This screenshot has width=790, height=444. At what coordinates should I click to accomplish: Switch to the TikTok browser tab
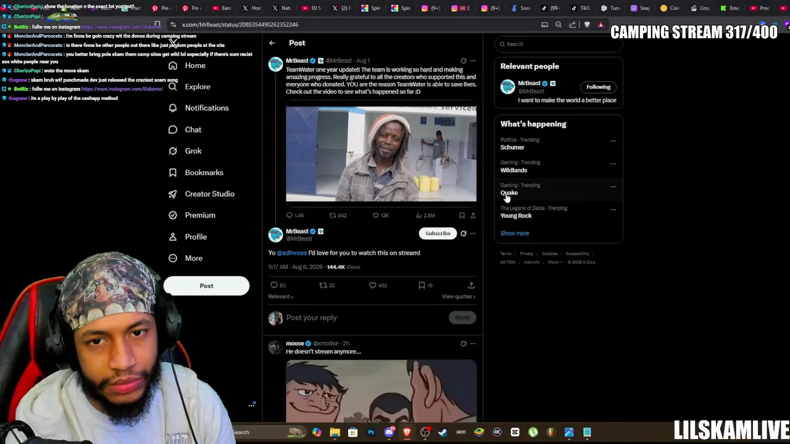click(580, 8)
